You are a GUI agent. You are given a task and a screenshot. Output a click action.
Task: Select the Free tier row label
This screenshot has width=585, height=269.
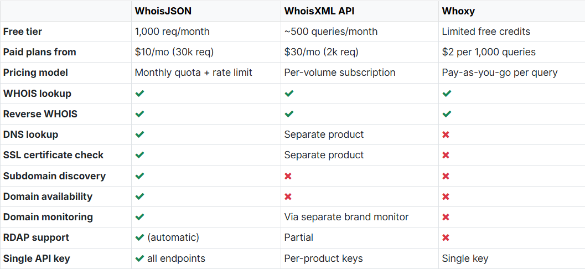pos(22,32)
